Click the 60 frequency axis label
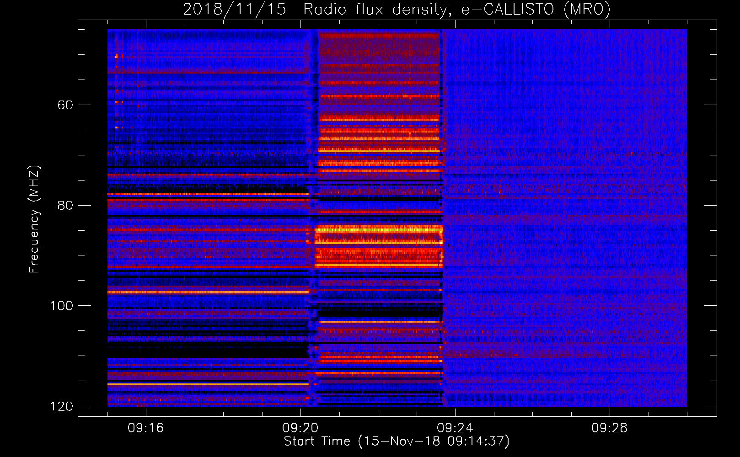Image resolution: width=740 pixels, height=457 pixels. 65,105
